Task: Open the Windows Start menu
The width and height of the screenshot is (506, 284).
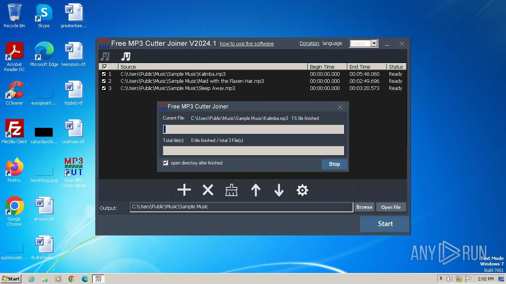Action: (x=11, y=279)
